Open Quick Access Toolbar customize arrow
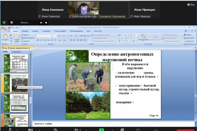The height and width of the screenshot is (131, 197). pos(21,27)
